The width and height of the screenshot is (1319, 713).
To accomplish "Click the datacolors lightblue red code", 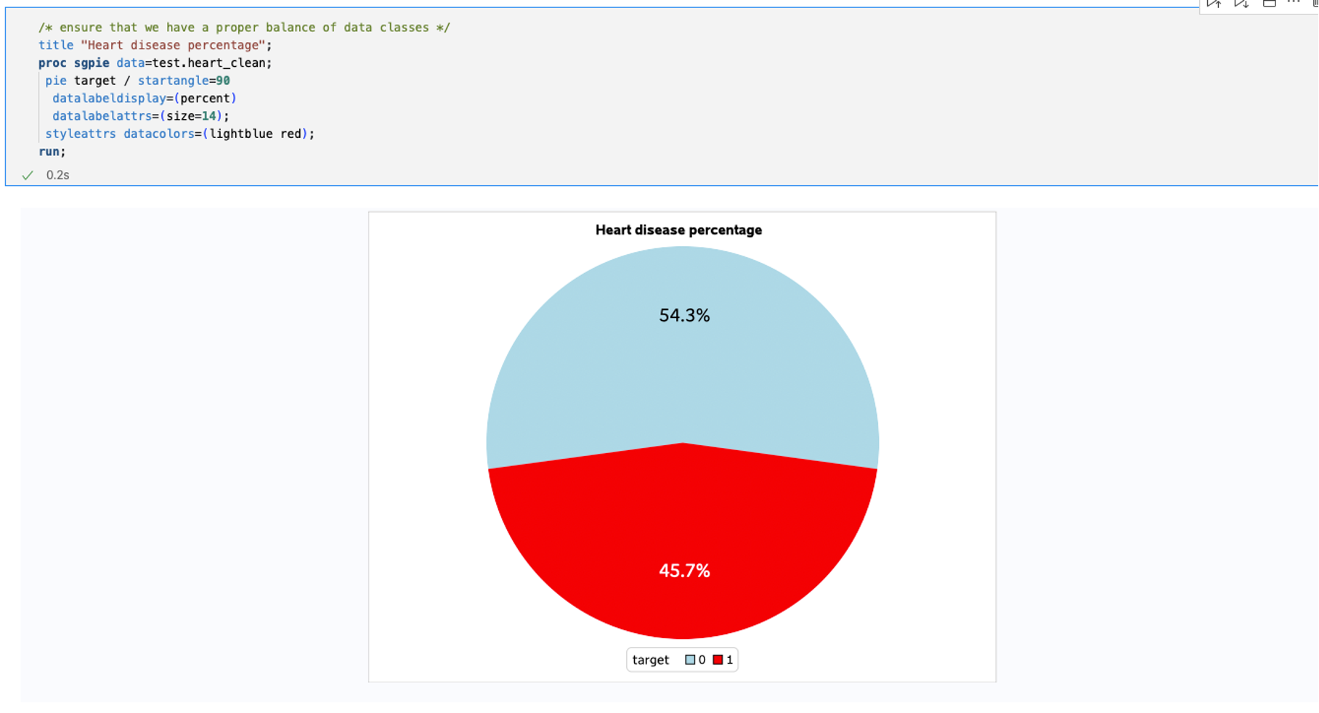I will point(218,134).
